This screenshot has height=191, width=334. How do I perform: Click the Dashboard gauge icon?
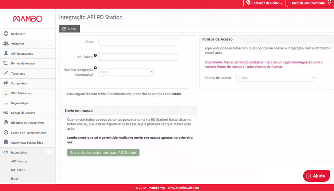click(x=6, y=34)
